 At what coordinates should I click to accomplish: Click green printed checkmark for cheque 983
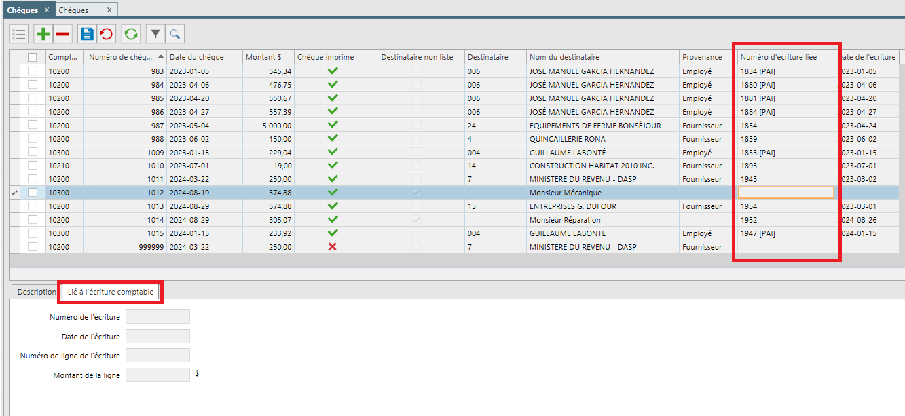(x=332, y=71)
